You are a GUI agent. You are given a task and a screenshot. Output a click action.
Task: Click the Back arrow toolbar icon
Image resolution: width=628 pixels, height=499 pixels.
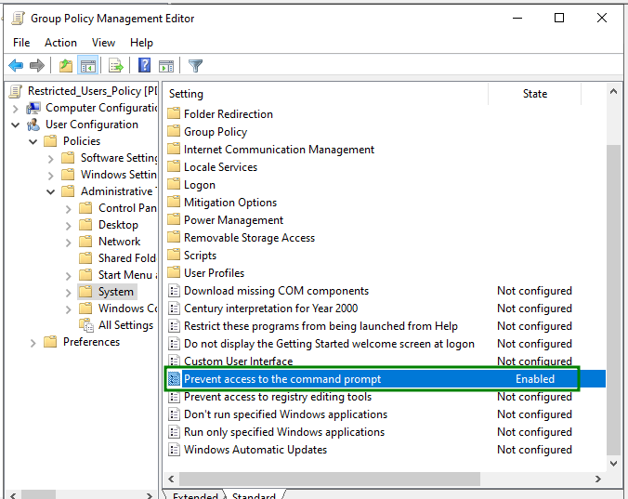coord(16,65)
